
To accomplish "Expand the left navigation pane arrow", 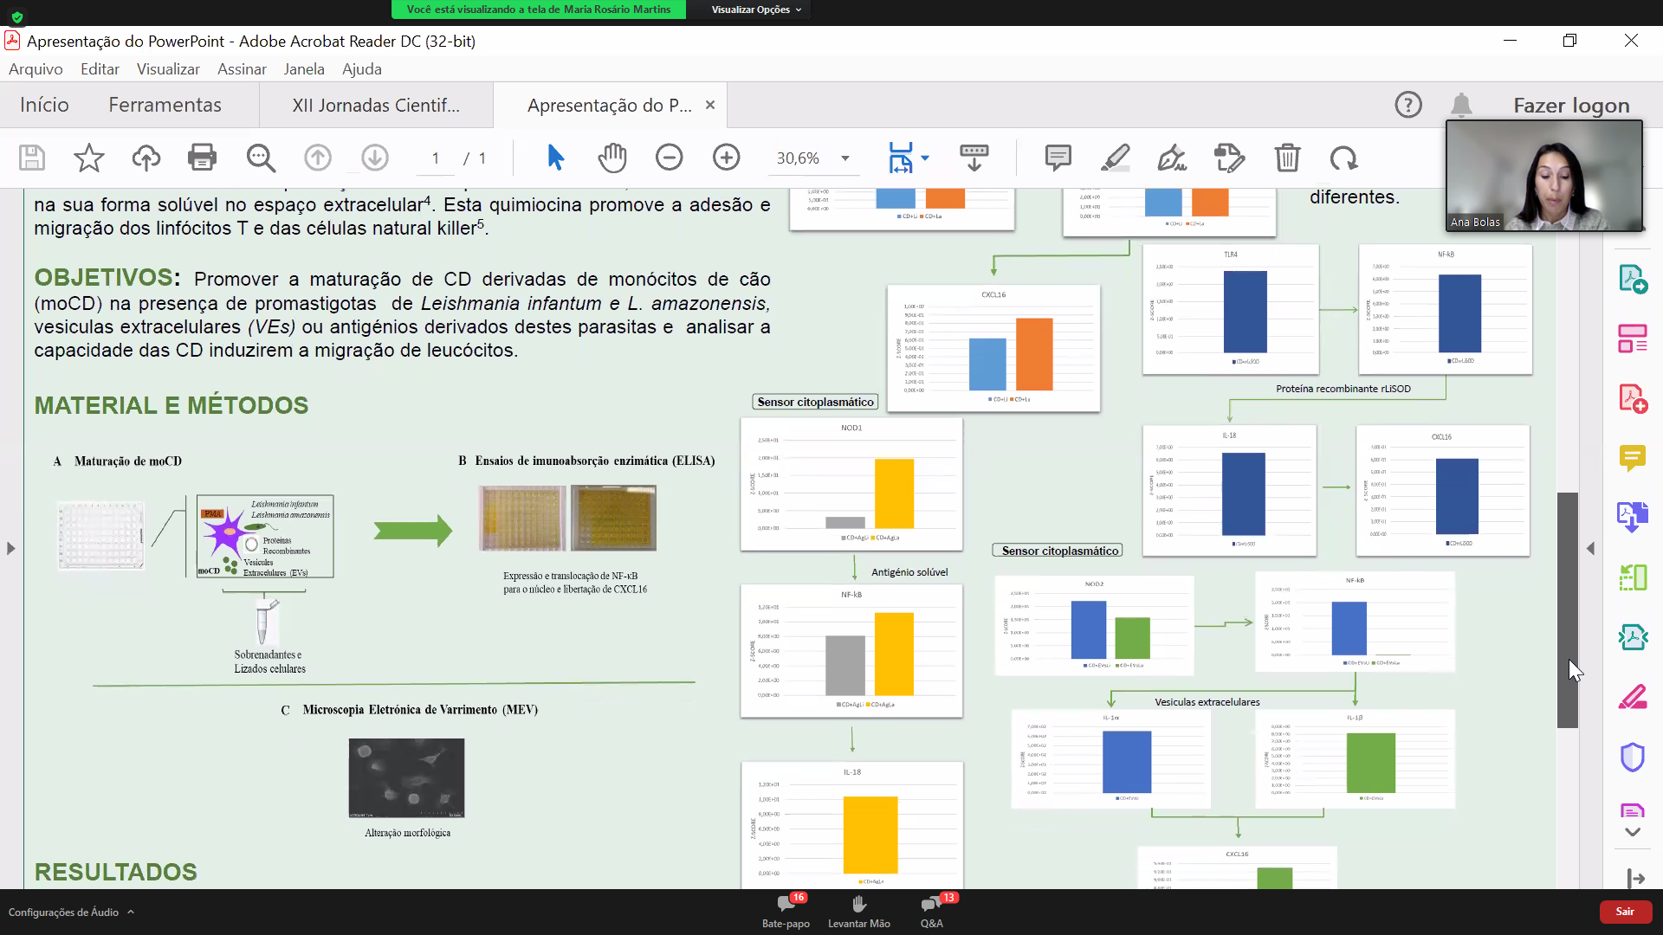I will tap(10, 548).
